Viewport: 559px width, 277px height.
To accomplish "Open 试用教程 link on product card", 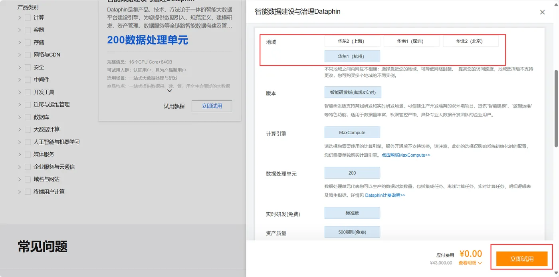I will click(174, 106).
